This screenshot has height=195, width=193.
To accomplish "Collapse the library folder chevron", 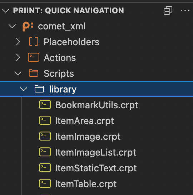I will 24,89.
